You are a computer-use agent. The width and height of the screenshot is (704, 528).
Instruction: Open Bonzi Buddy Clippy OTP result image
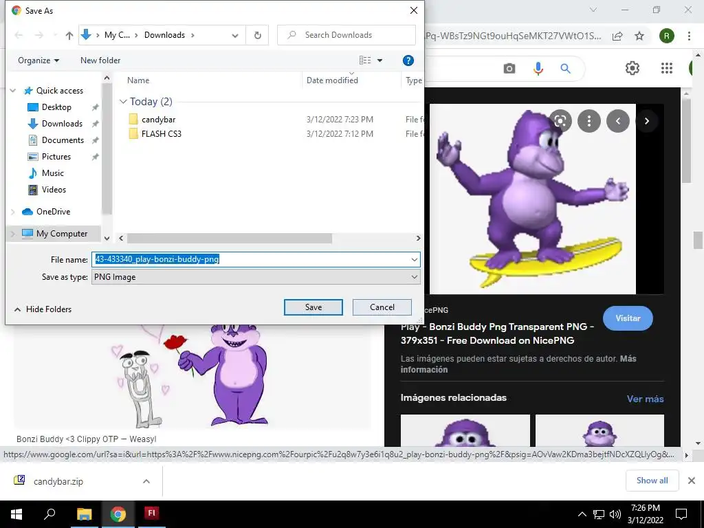tap(192, 376)
